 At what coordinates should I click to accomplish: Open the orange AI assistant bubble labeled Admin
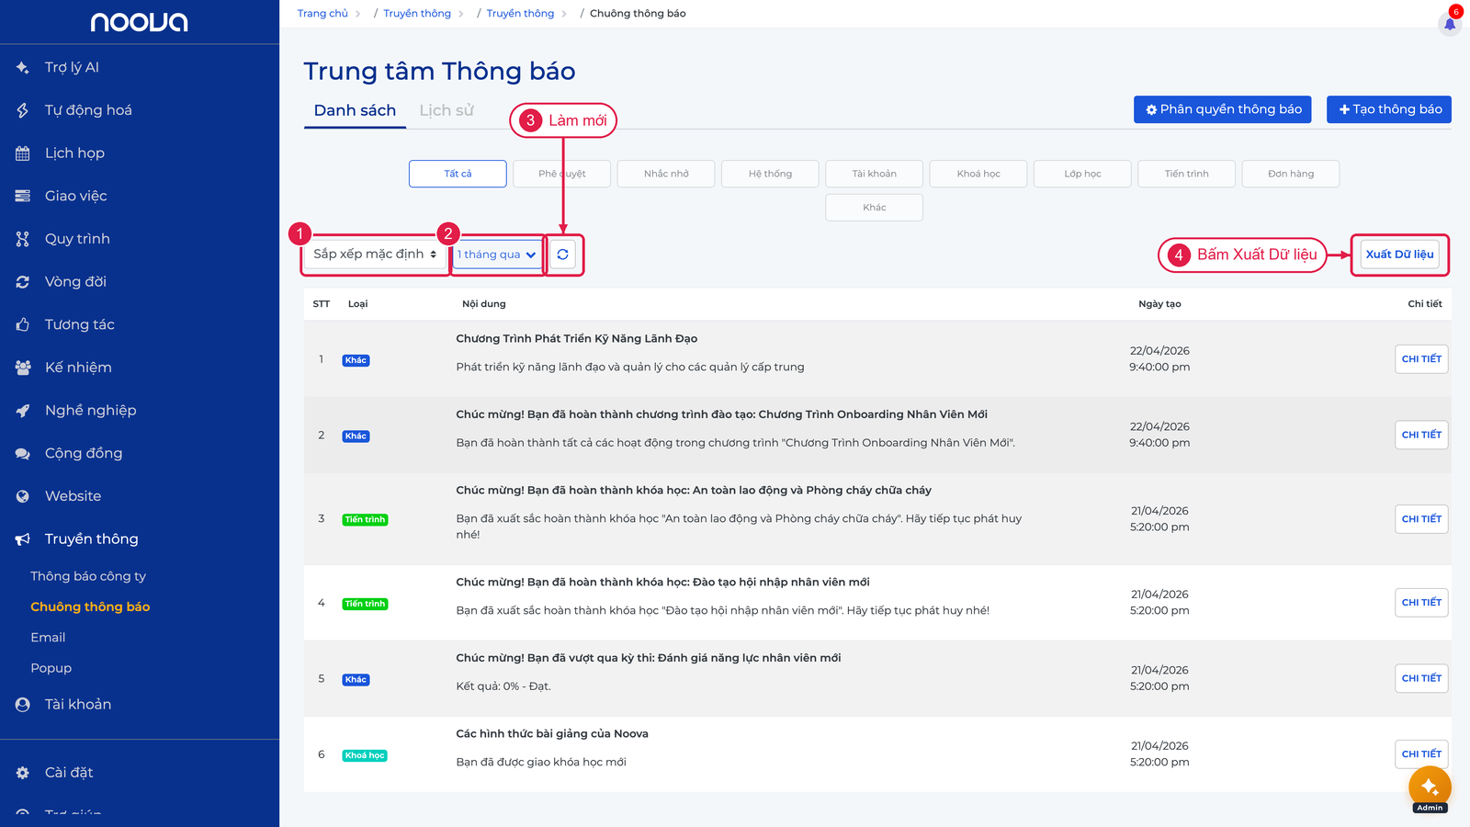tap(1430, 787)
